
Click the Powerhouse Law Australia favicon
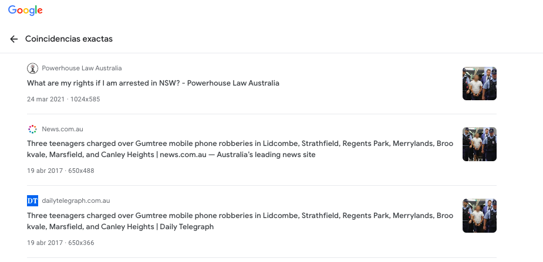coord(32,69)
